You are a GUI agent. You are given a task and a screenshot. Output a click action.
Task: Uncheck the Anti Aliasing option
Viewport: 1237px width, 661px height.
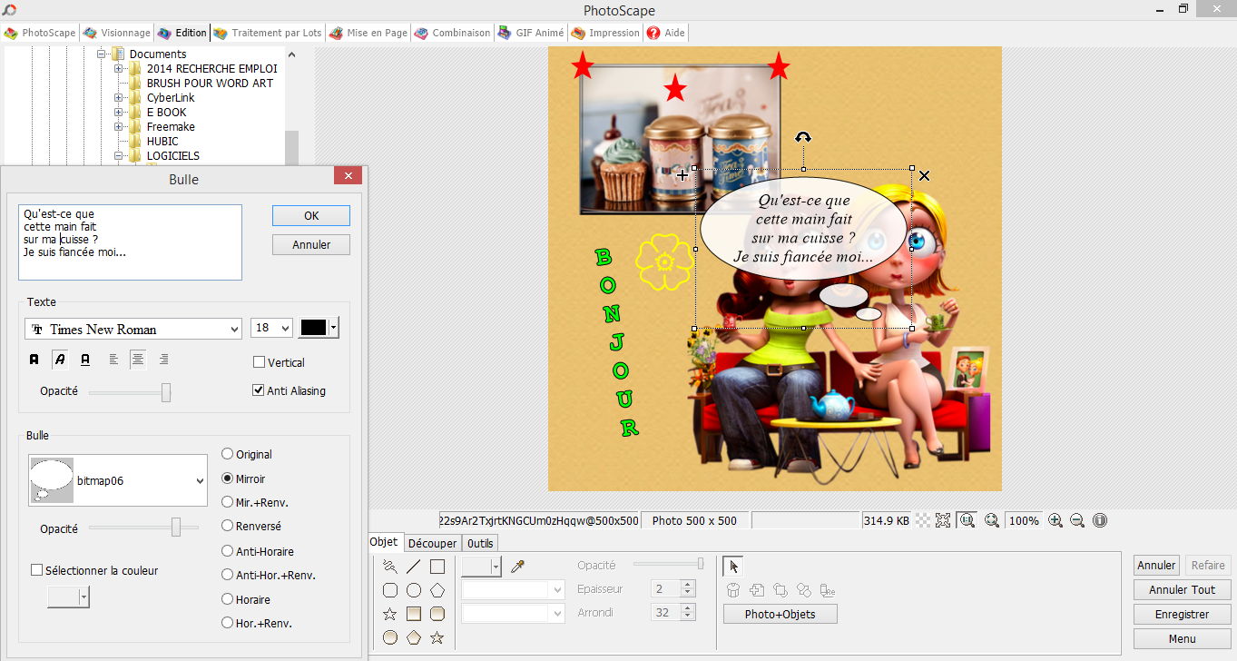[x=260, y=391]
